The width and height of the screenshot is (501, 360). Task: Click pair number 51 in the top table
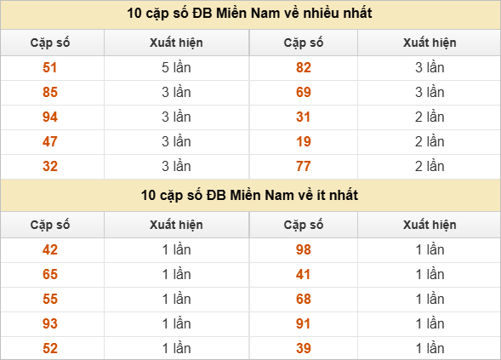point(50,68)
